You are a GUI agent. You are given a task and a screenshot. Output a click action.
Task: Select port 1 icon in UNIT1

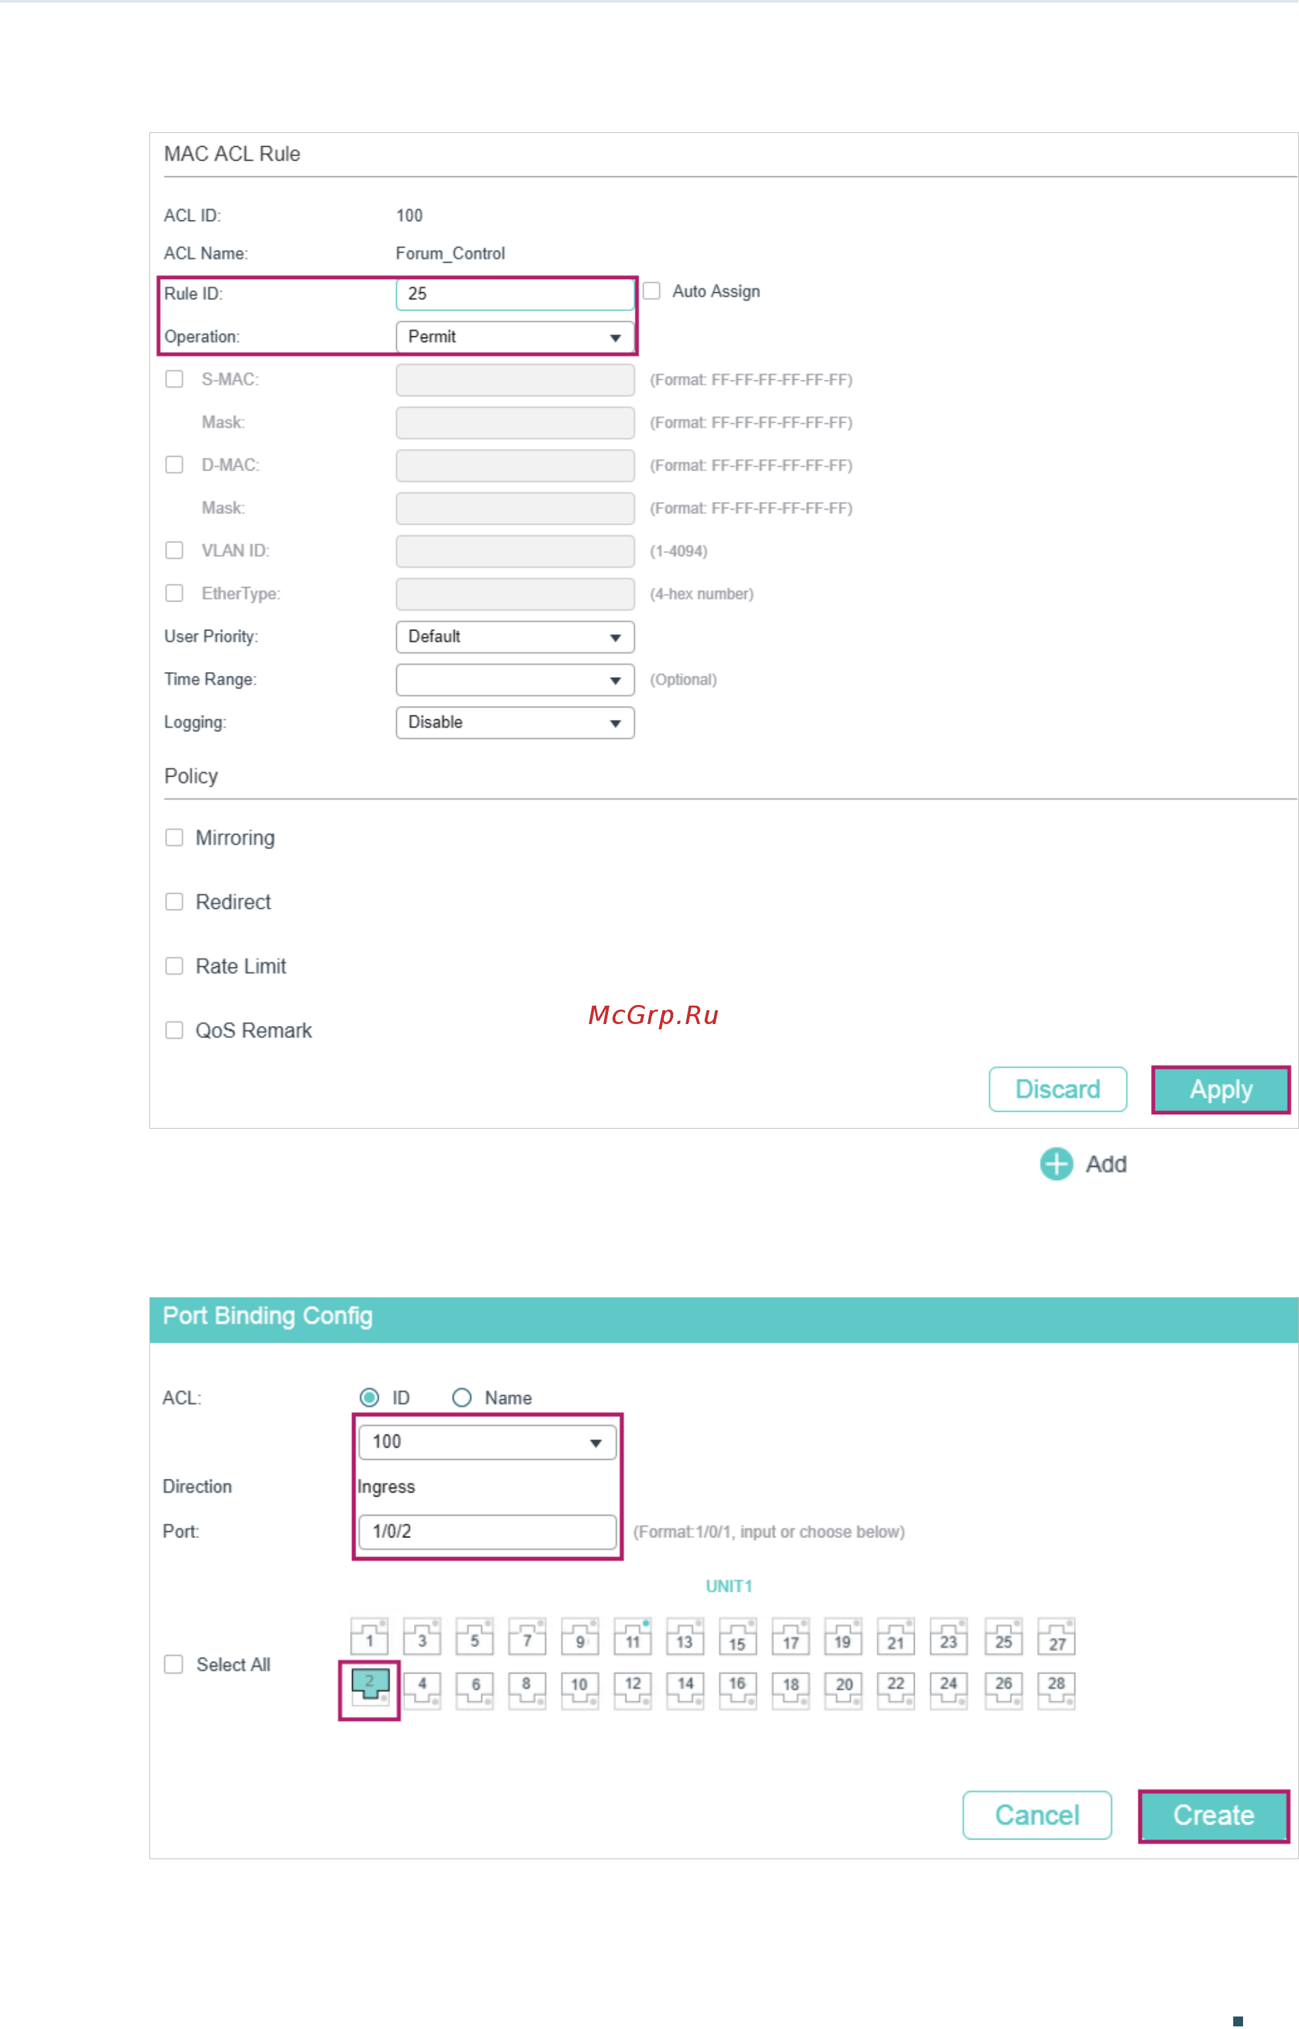click(x=369, y=1637)
